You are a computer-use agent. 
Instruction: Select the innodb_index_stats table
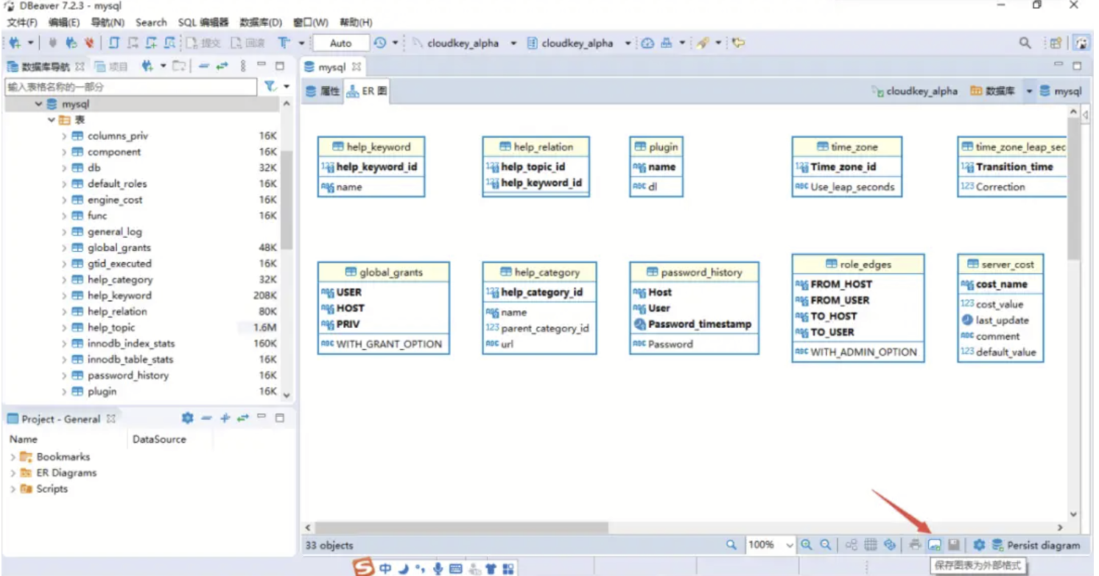(131, 344)
